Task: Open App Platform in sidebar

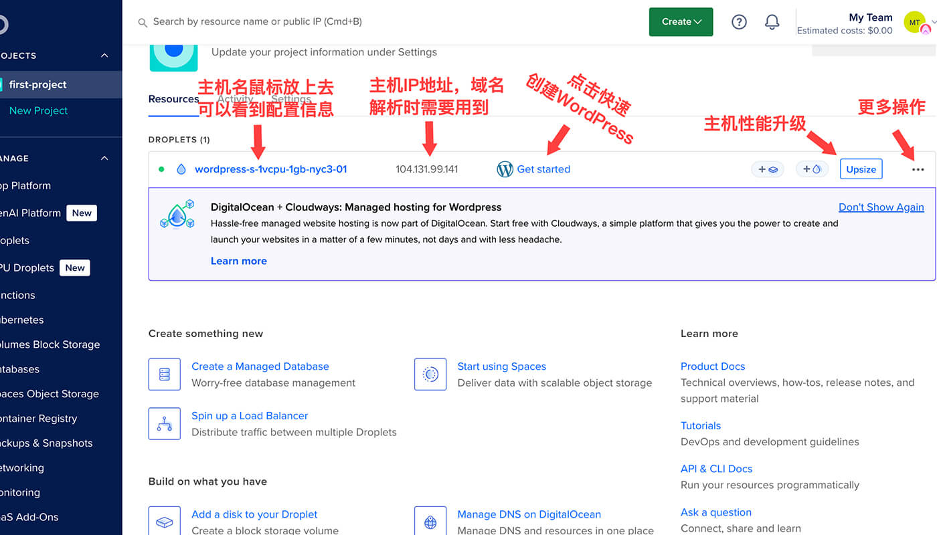Action: pos(25,185)
